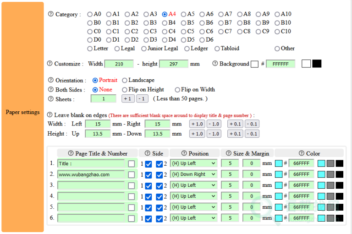352x234 pixels.
Task: Click the help icon next to Category
Action: pyautogui.click(x=50, y=14)
